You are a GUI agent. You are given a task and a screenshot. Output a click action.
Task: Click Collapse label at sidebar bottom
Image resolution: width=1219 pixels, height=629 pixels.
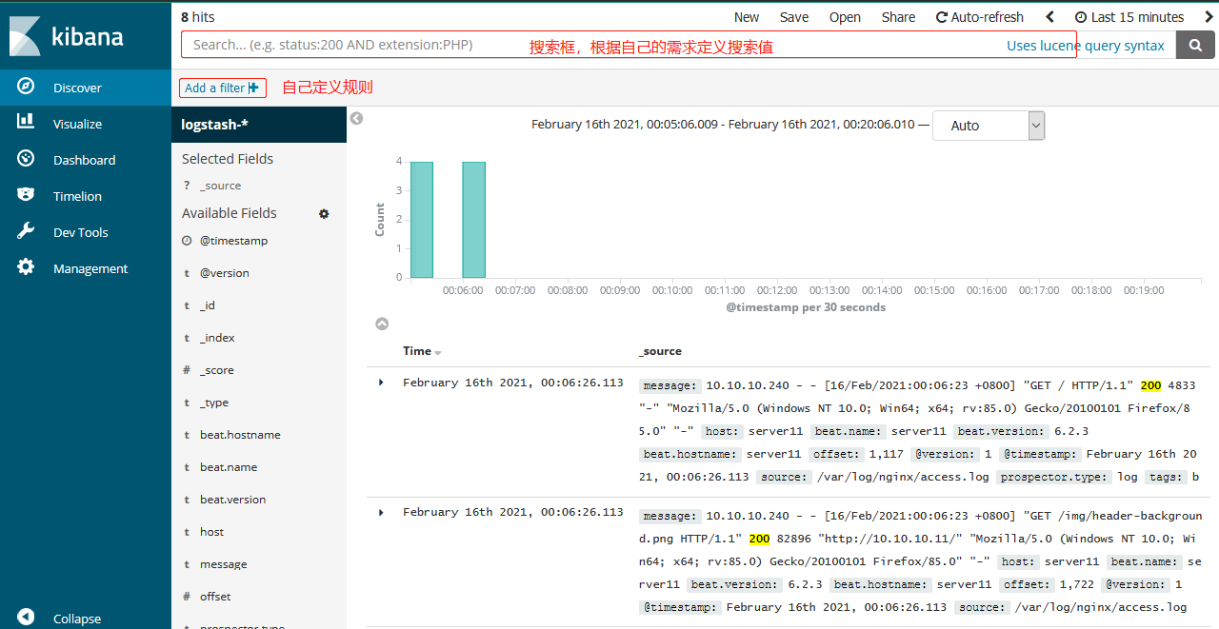pyautogui.click(x=77, y=619)
